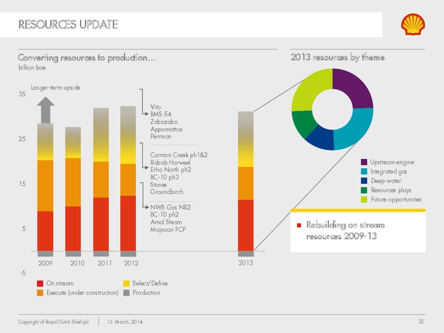This screenshot has height=333, width=444.
Task: Click the 'Vito' project name
Action: pos(156,107)
